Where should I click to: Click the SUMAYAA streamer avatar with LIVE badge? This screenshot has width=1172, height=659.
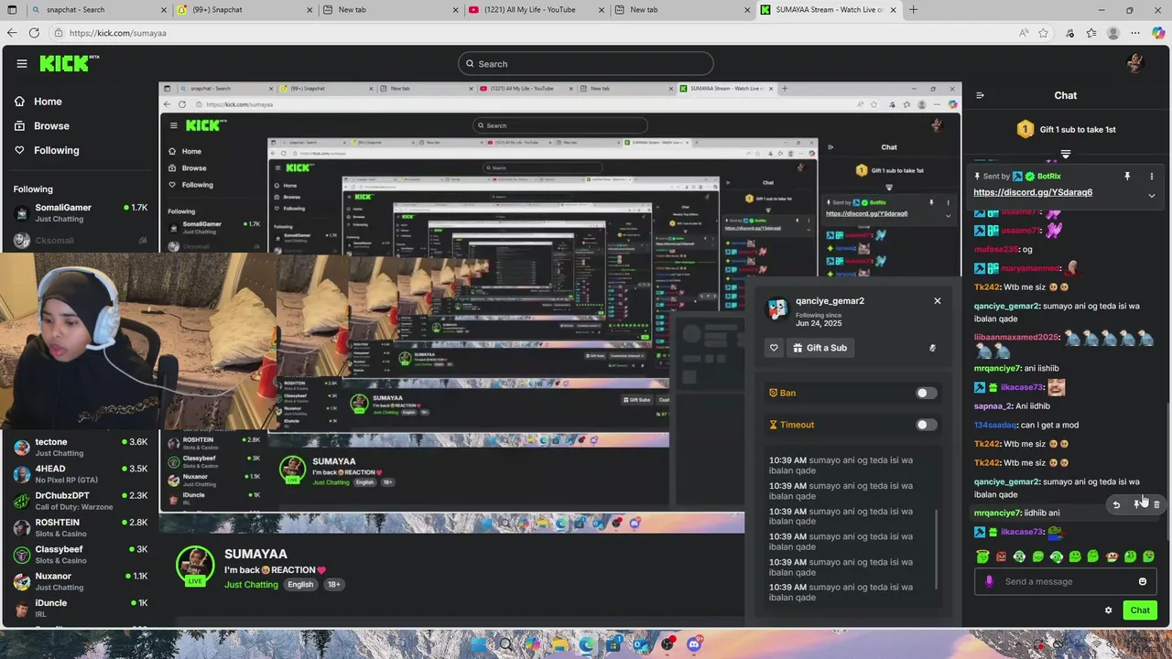pos(195,566)
